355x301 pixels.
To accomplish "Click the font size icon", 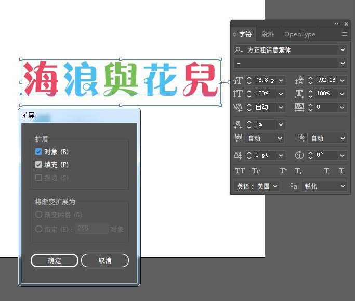I will pos(238,80).
